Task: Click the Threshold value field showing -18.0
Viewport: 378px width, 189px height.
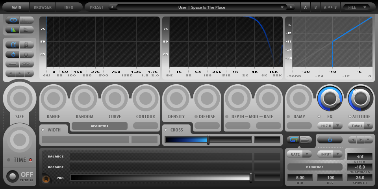Action: [359, 167]
